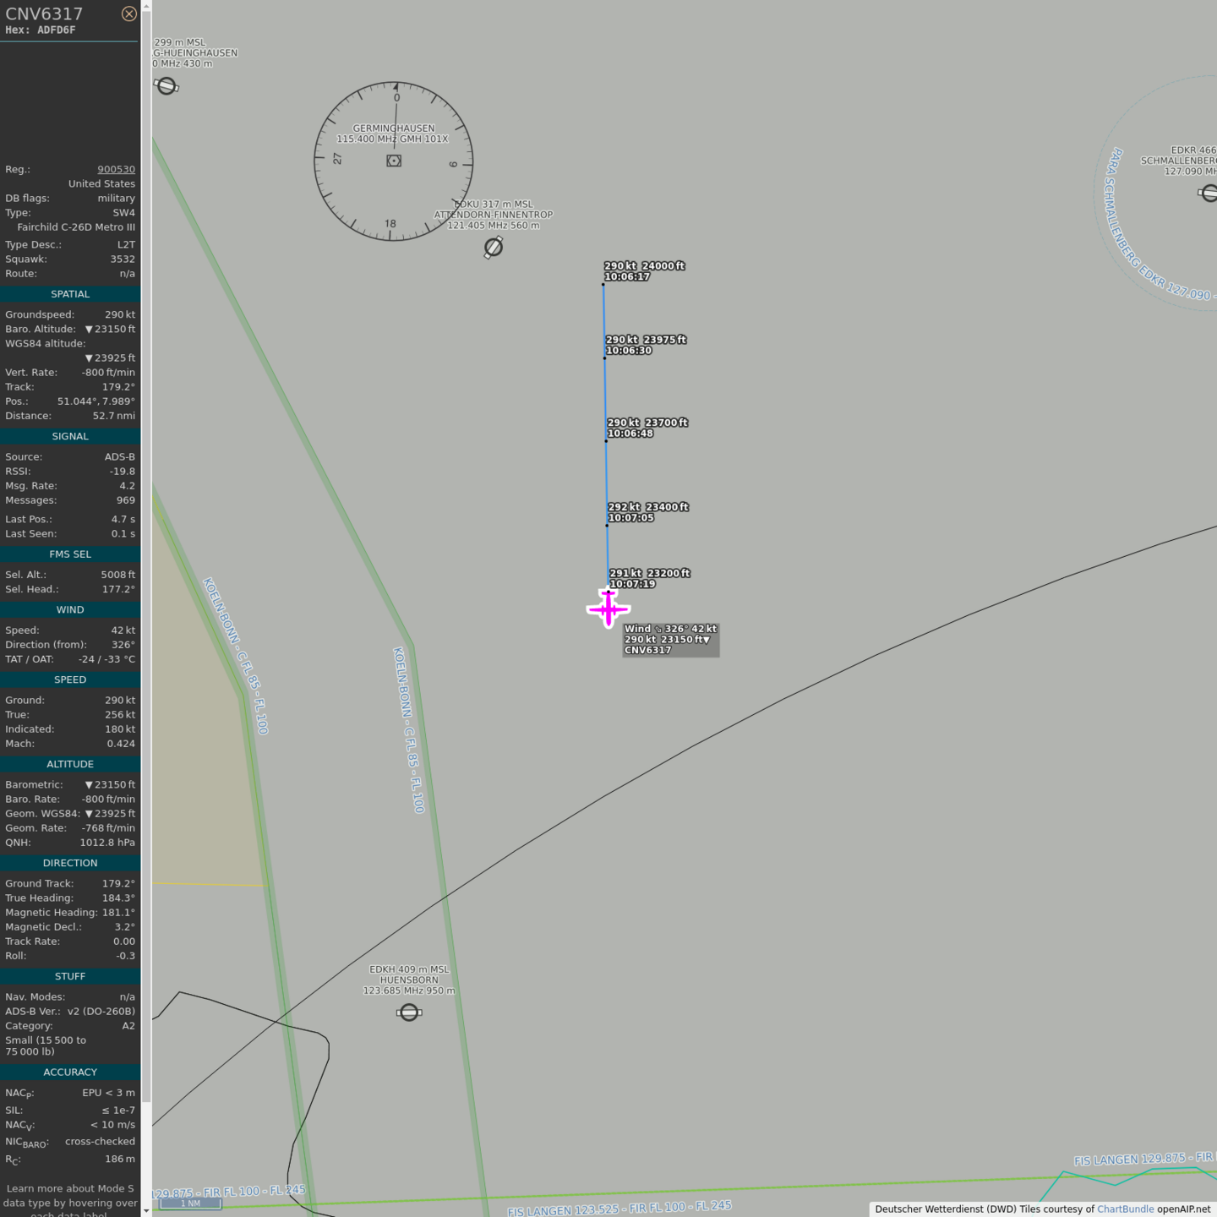Close the CNV6317 aircraft info panel
This screenshot has width=1217, height=1217.
click(128, 14)
